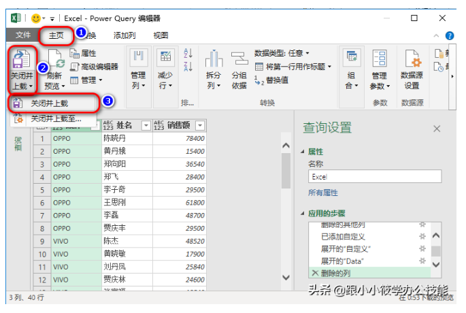Switch to the 添加列 ribbon tab
Screen dimensions: 466x313
tap(124, 35)
